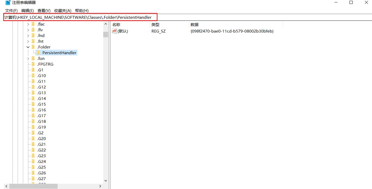Click the PersistentHandler folder icon
372x189 pixels.
(39, 53)
